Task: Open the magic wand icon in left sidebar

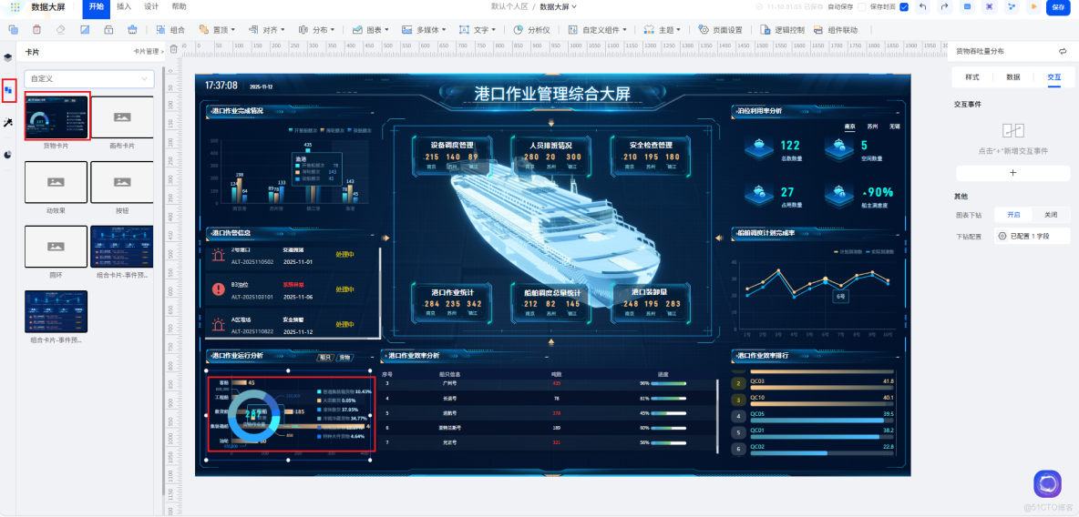Action: click(8, 122)
